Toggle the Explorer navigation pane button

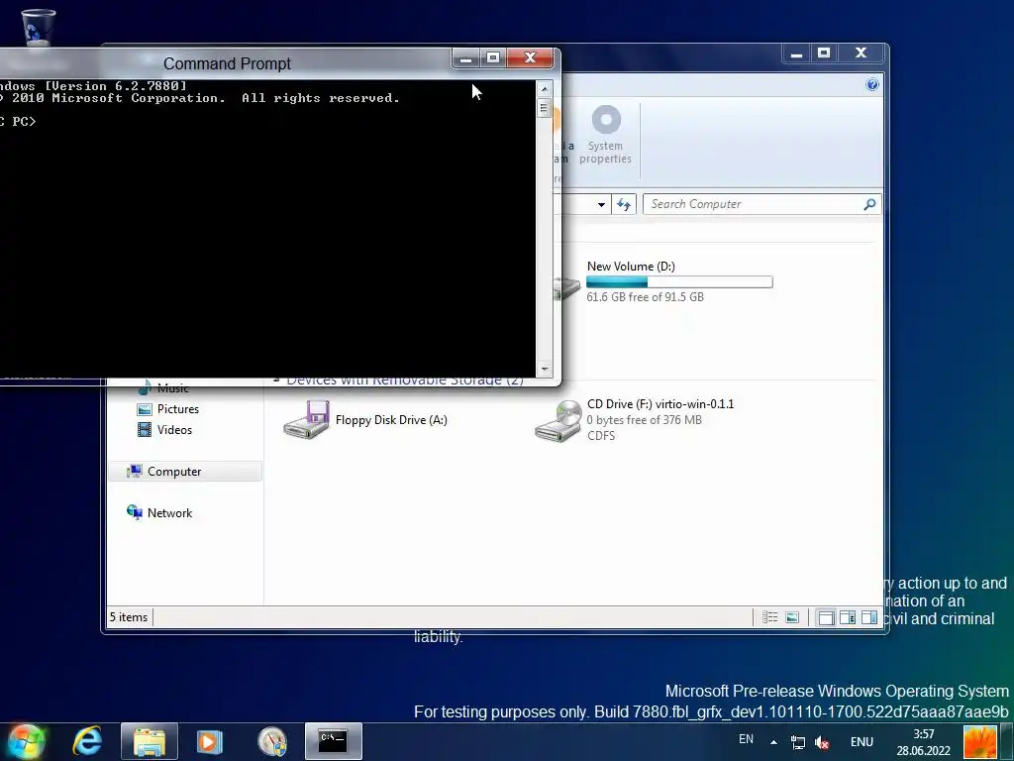click(826, 617)
